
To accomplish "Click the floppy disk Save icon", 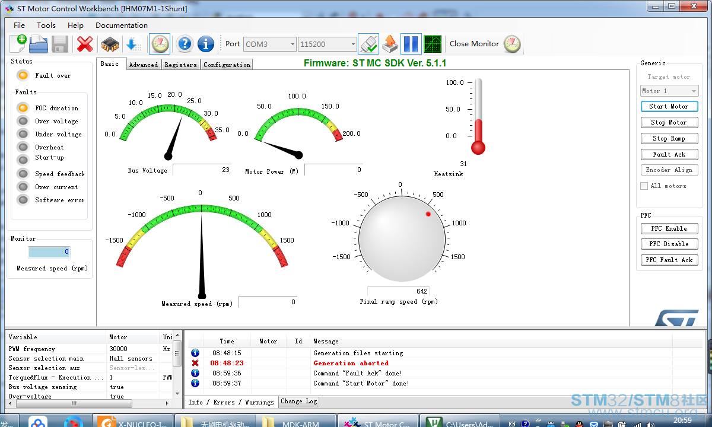I will pyautogui.click(x=60, y=44).
